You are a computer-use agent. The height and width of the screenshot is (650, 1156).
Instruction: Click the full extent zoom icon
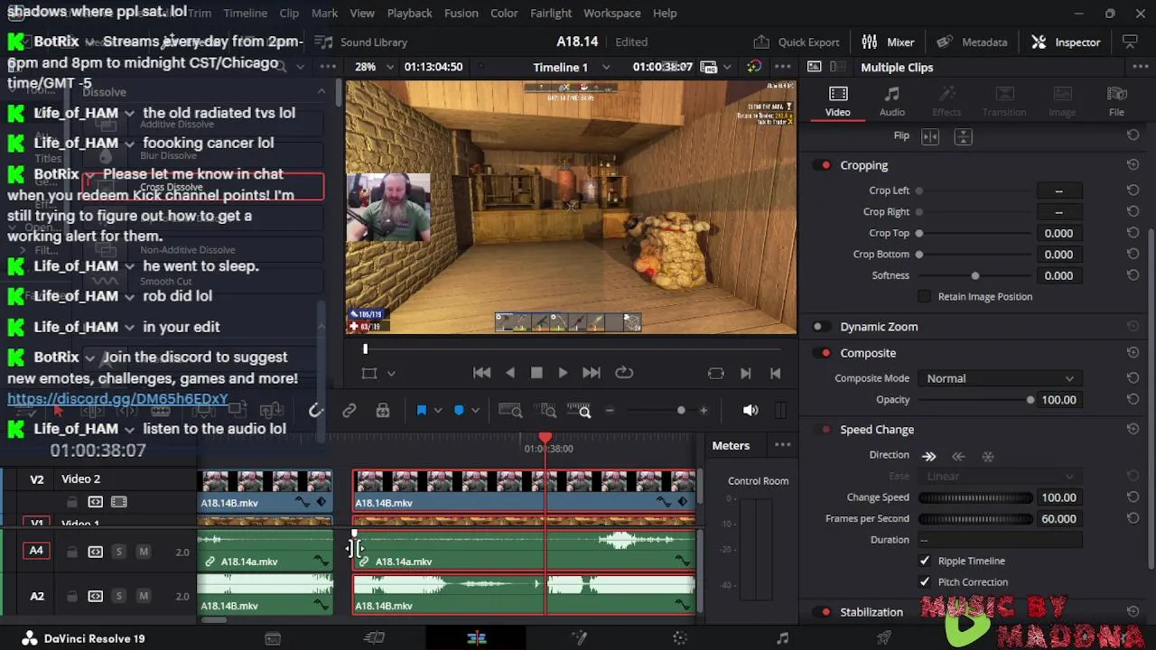[510, 411]
